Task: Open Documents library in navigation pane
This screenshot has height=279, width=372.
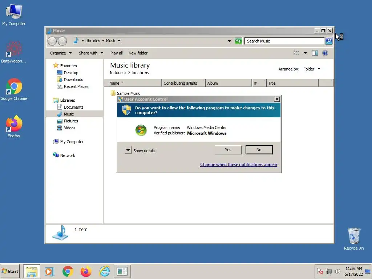Action: (70, 107)
